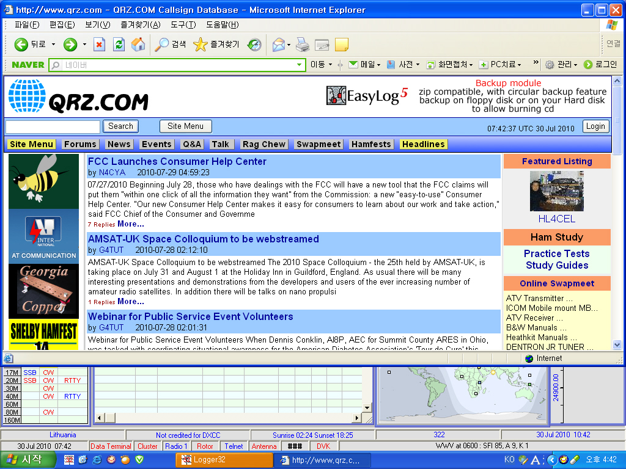
Task: Click the first quick launch icon beside 시작
Action: point(68,460)
